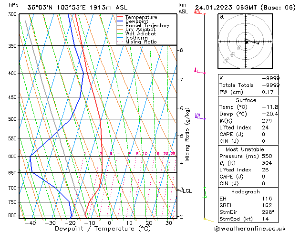Viewport: 300px width, 232px height.
Task: Click the green wind barb near 700 hPa
Action: (x=205, y=193)
